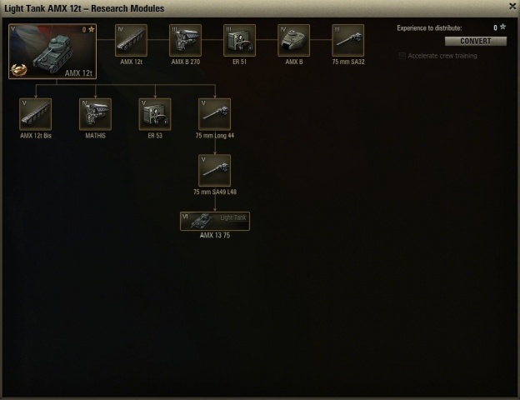
Task: Open the AMX 12t Bis suspension module
Action: tap(36, 114)
